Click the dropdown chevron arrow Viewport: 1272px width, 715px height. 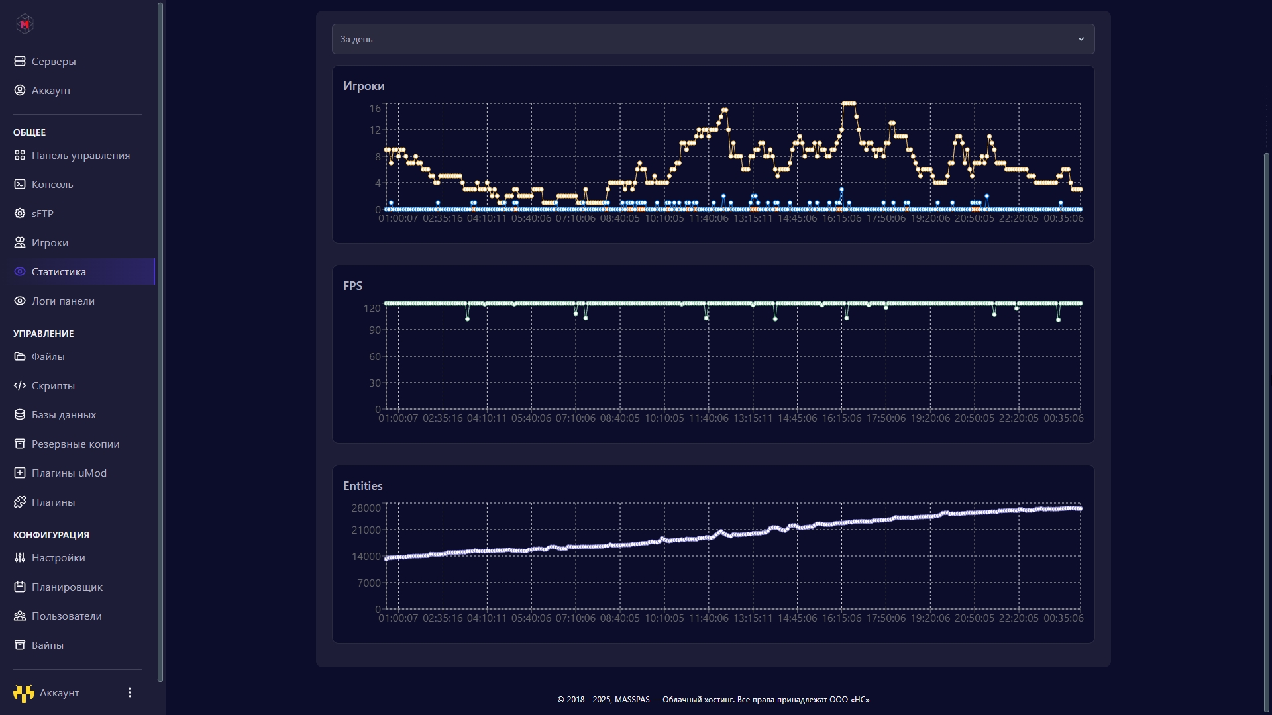point(1081,39)
